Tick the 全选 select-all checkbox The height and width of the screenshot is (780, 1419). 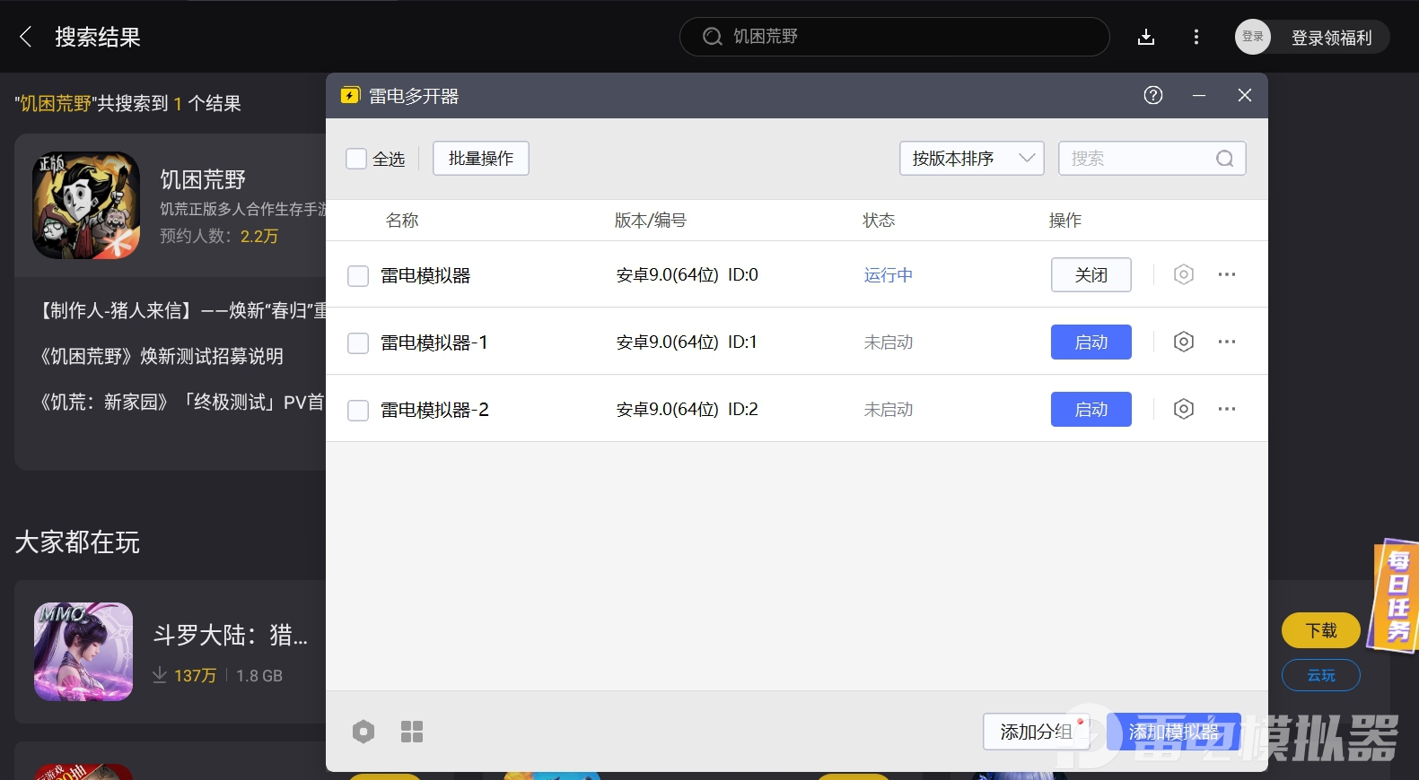coord(356,159)
